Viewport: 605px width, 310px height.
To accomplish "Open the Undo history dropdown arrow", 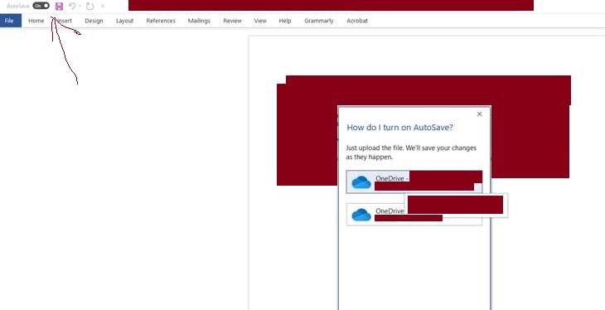I will click(80, 6).
